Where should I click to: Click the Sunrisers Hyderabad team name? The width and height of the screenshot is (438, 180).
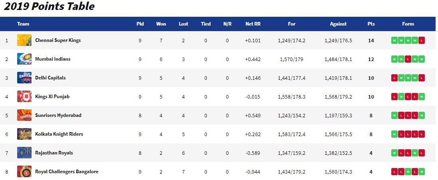coord(58,115)
